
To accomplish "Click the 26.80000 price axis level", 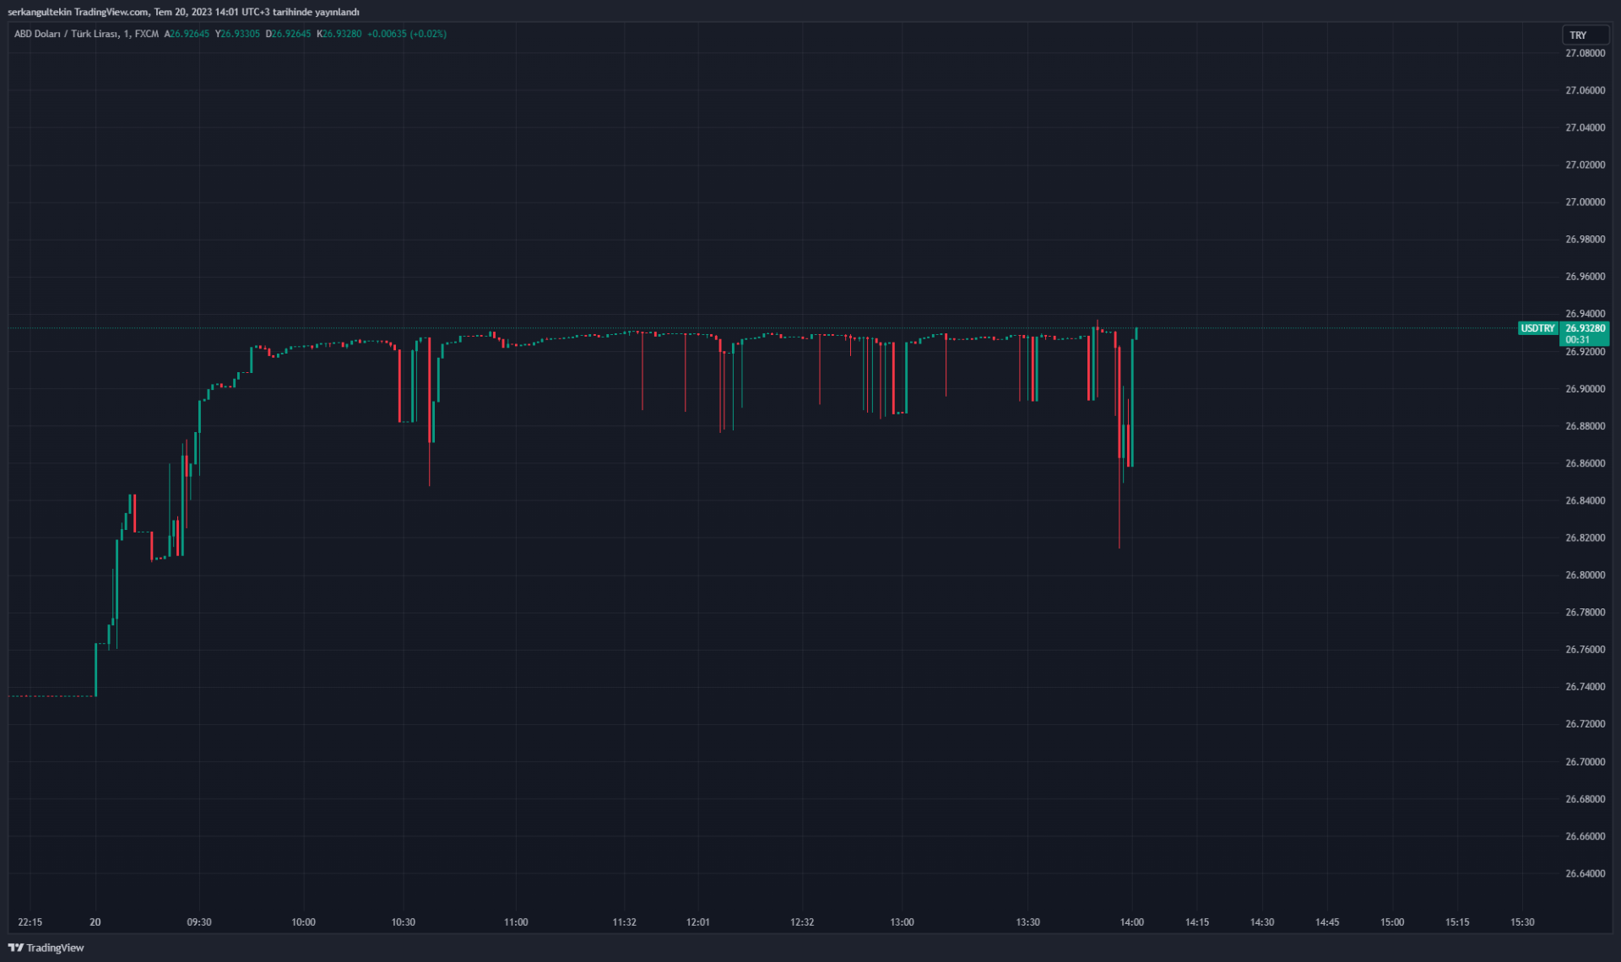I will [1585, 575].
